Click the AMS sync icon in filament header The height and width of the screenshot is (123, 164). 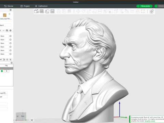pos(7,30)
